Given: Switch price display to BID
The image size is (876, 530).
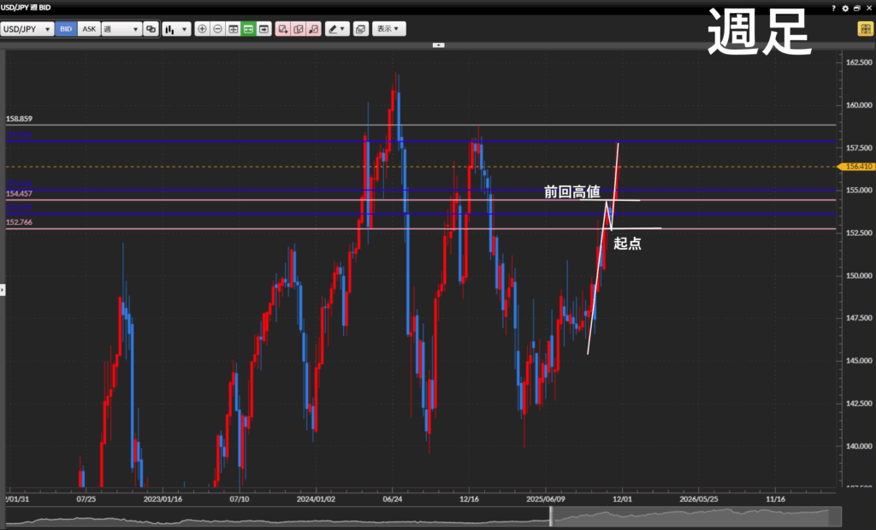Looking at the screenshot, I should (66, 29).
